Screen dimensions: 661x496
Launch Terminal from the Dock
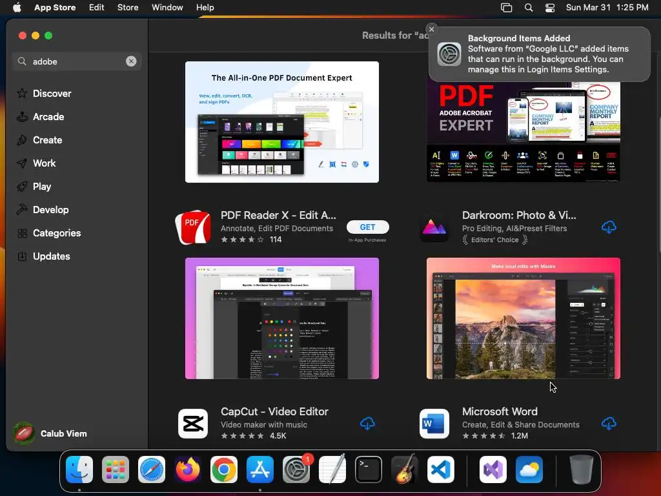pyautogui.click(x=369, y=470)
